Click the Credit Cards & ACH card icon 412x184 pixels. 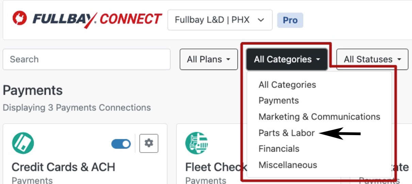coord(23,143)
